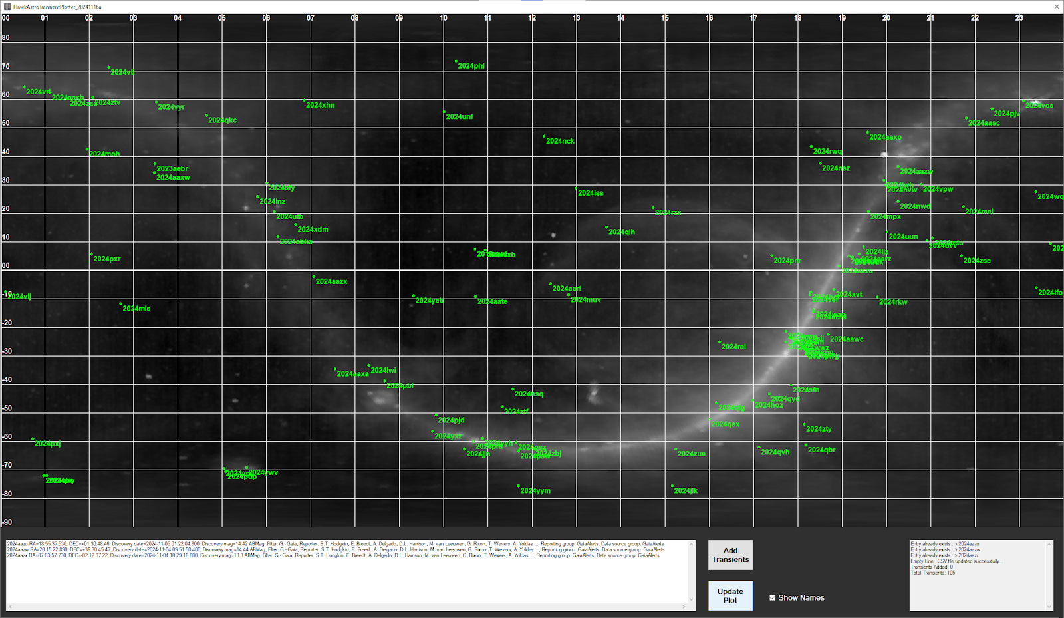Click the 2024aazx plotted transient label
1064x618 pixels.
click(331, 282)
